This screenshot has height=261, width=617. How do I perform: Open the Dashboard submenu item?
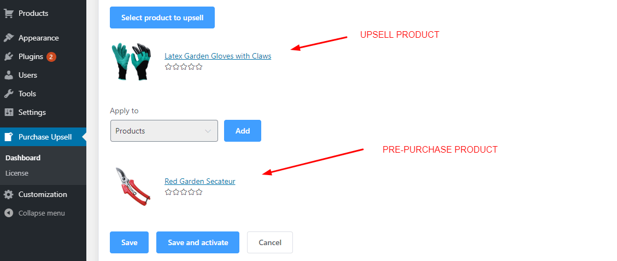click(x=23, y=158)
